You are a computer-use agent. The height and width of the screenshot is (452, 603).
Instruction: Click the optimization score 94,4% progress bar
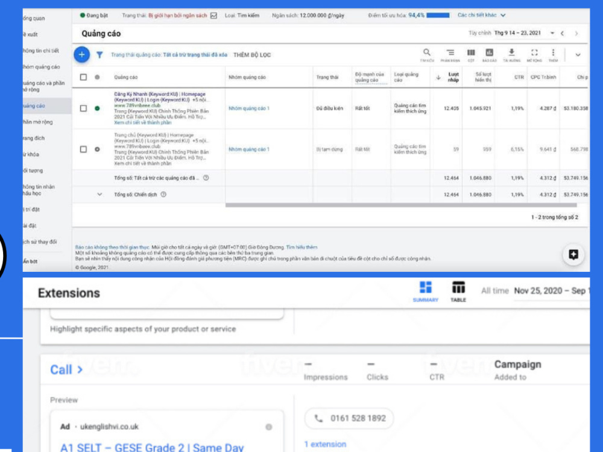point(438,16)
